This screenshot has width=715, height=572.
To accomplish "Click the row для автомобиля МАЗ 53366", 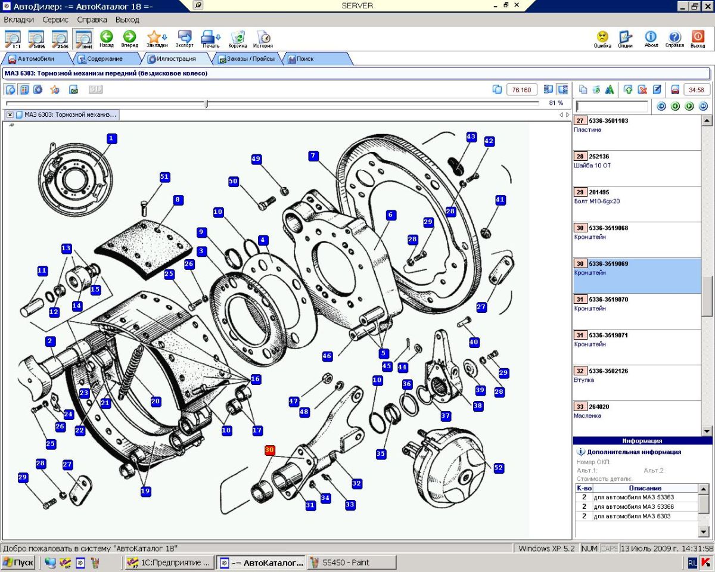I will [x=636, y=506].
